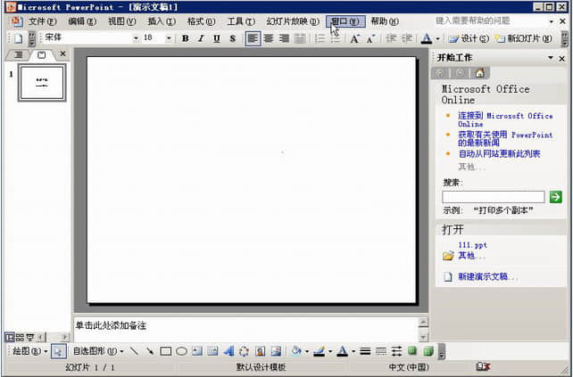
Task: Click the New blank document icon
Action: pos(17,38)
